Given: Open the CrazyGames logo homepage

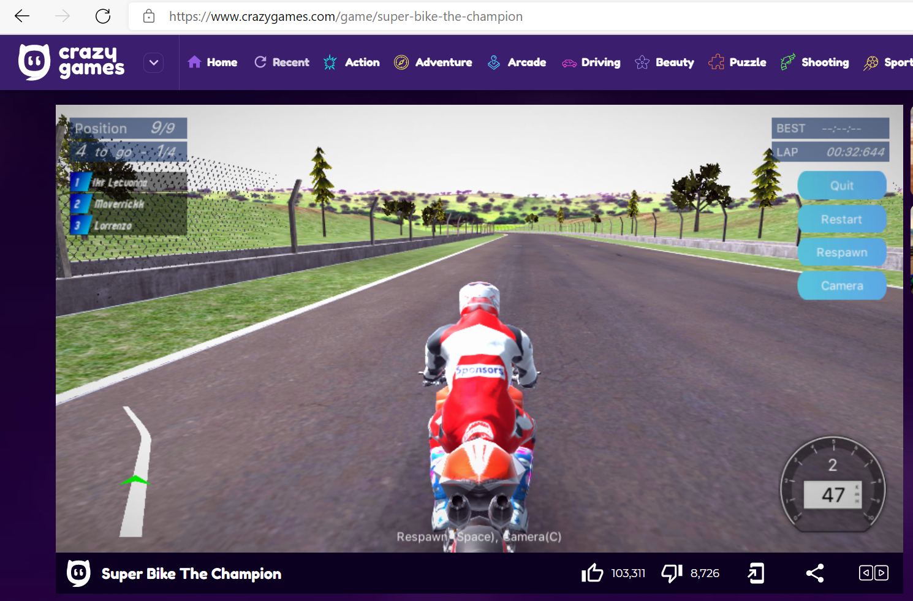Looking at the screenshot, I should [72, 62].
